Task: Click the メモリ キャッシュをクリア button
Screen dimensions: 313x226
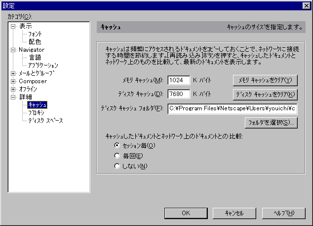Action: pos(265,80)
